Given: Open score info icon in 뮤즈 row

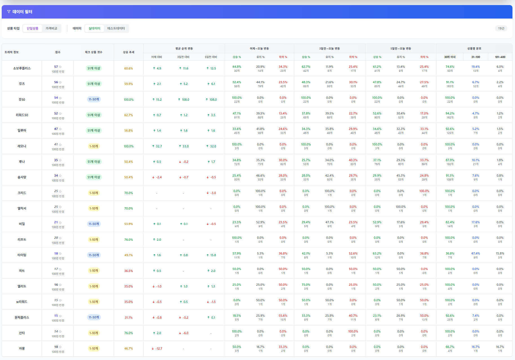Looking at the screenshot, I should pos(60,82).
